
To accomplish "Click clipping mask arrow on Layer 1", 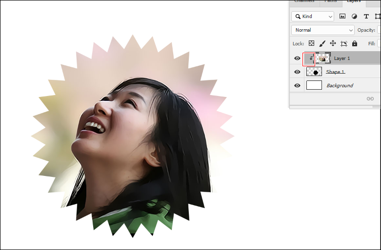I will (x=311, y=58).
